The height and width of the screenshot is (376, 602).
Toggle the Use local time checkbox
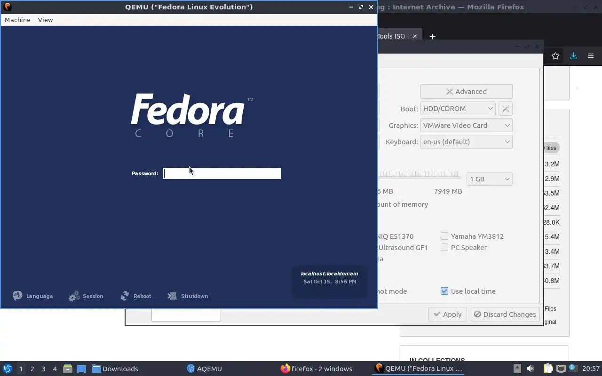(444, 291)
